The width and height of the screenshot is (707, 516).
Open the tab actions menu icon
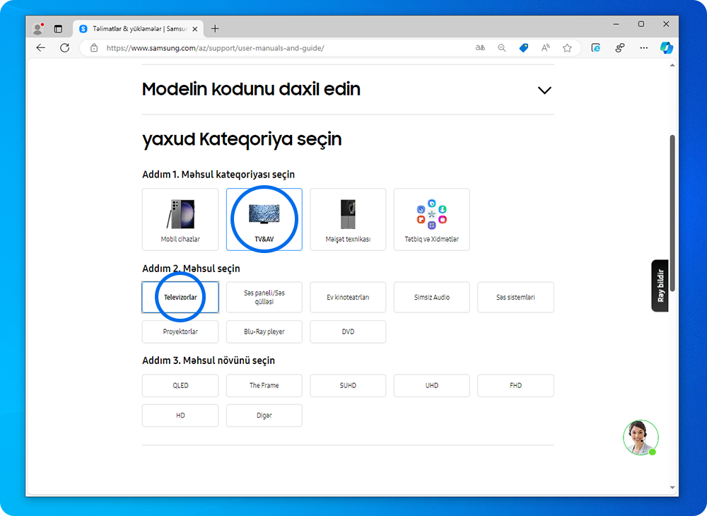point(58,29)
